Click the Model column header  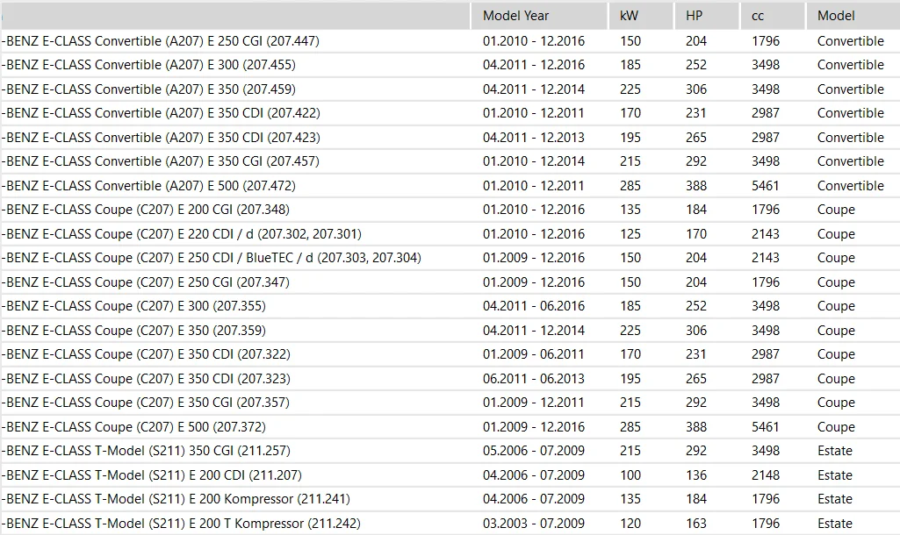(836, 16)
